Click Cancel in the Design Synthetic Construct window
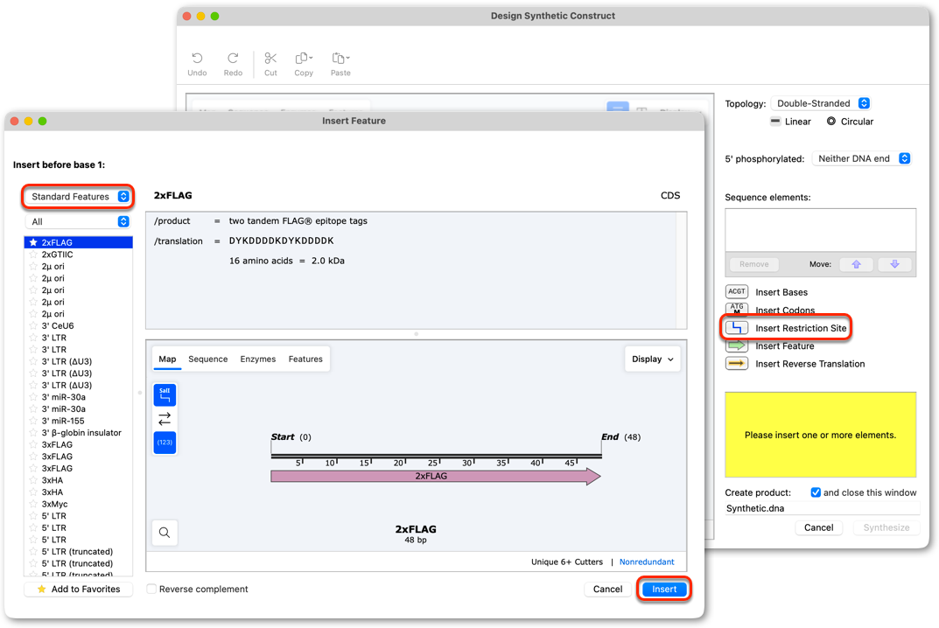This screenshot has width=939, height=628. (x=818, y=527)
